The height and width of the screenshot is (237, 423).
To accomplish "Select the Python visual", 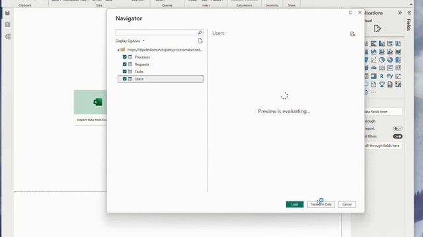I will [390, 76].
